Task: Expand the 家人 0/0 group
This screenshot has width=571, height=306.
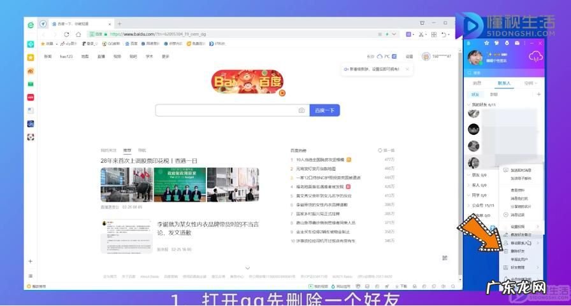Action: [x=477, y=185]
